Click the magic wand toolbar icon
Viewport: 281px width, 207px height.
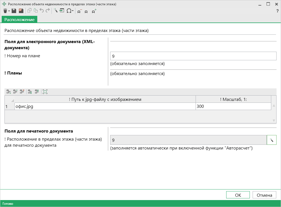click(55, 11)
